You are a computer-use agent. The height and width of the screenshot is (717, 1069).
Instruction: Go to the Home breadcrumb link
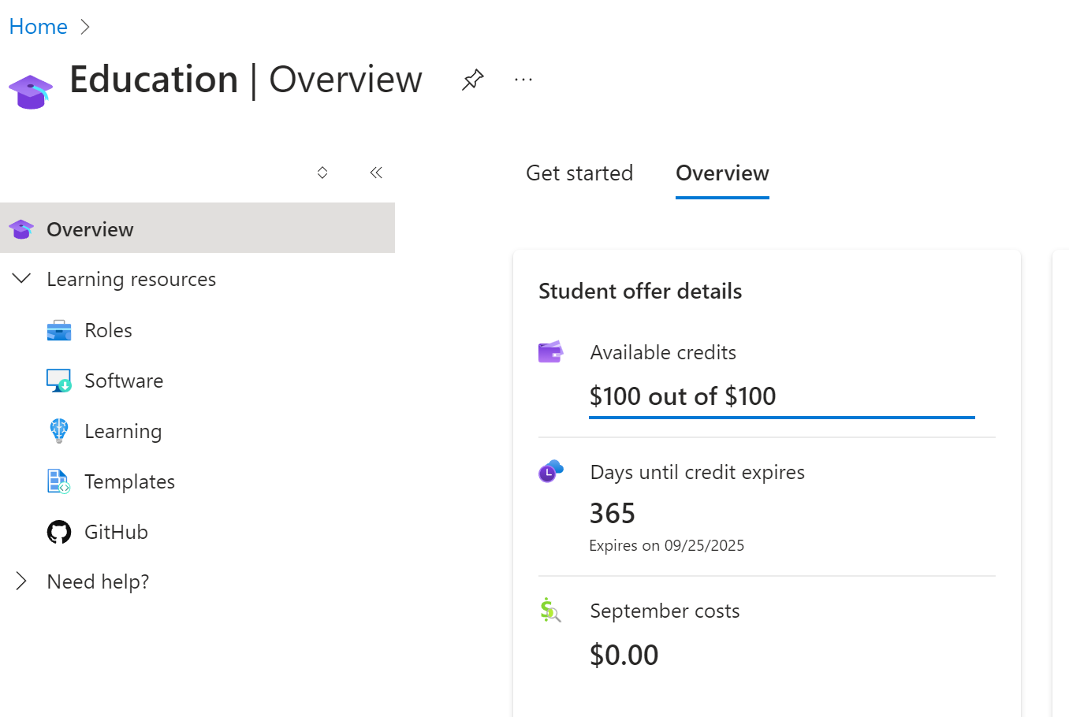point(38,27)
